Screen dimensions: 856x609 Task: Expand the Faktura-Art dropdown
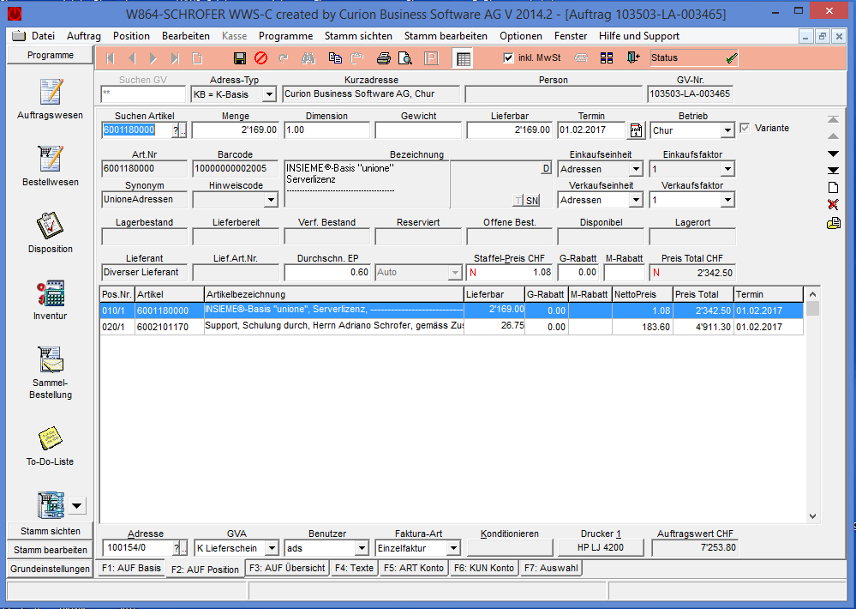tap(452, 548)
